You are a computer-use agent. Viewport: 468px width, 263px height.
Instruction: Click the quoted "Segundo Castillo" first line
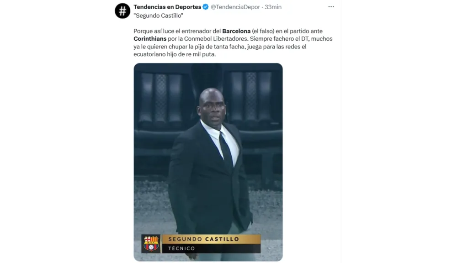pos(158,16)
